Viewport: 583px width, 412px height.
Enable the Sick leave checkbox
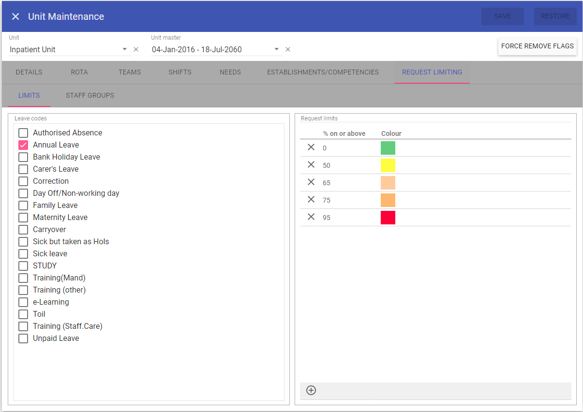23,254
